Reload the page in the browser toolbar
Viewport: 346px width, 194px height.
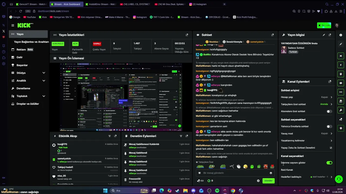click(21, 11)
